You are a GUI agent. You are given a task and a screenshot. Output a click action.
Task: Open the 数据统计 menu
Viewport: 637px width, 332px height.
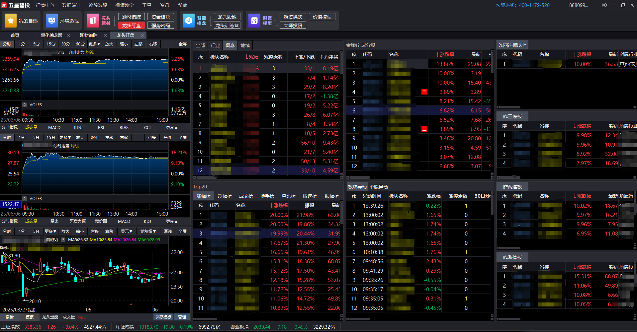[71, 5]
